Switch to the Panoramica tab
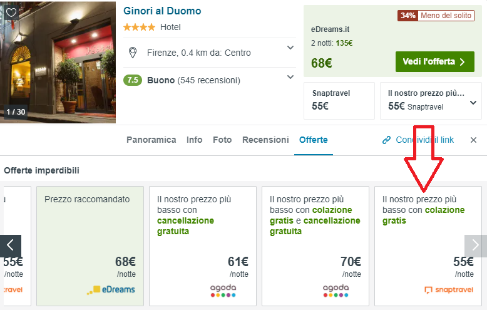This screenshot has width=487, height=310. tap(151, 140)
